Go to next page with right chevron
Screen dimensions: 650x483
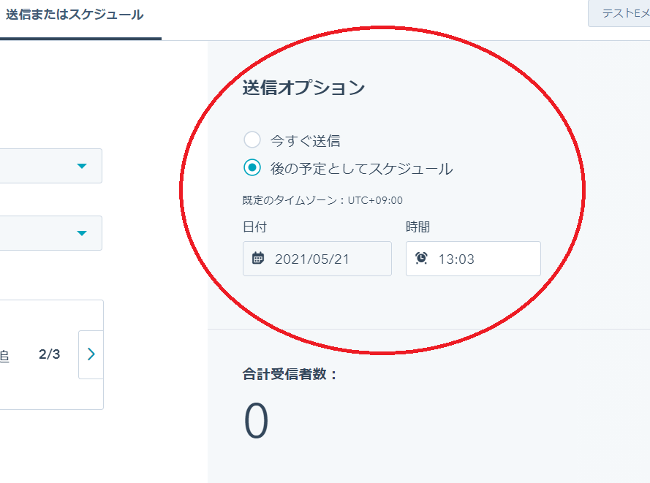[x=91, y=354]
